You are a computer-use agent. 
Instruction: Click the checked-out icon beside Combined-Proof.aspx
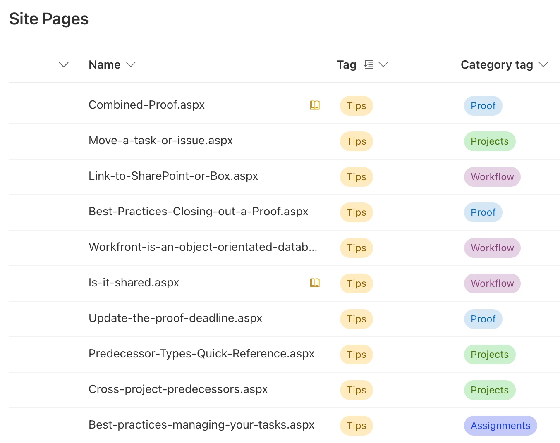315,105
